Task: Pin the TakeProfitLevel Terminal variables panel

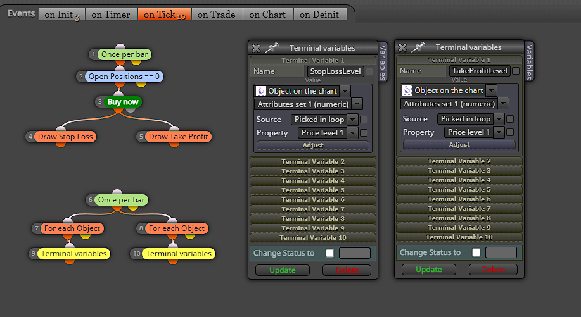Action: coord(418,47)
